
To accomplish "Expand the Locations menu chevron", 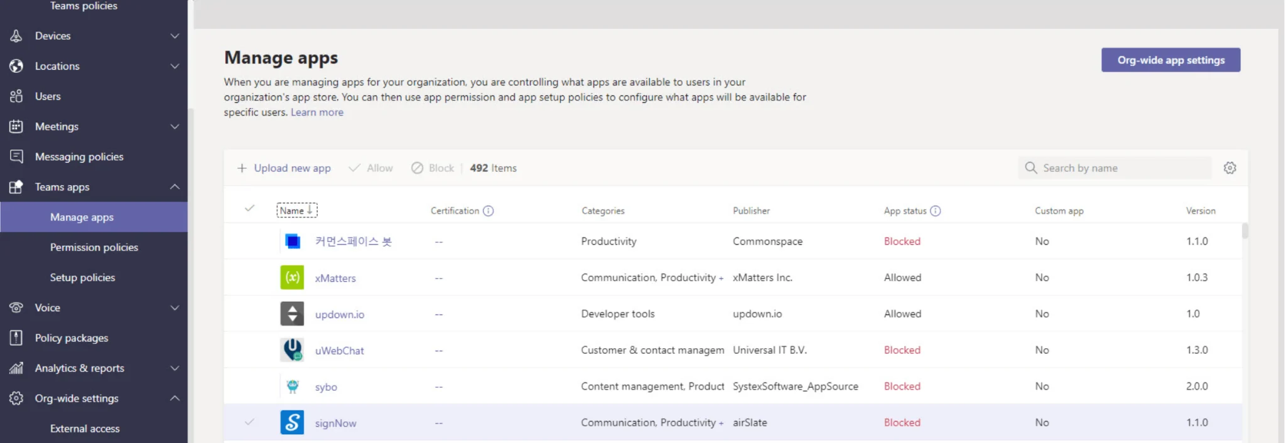I will [175, 66].
